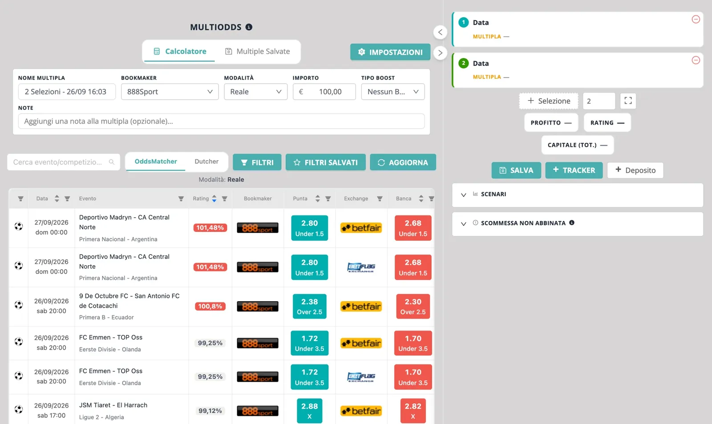Click the right arrow panel navigation icon
Screen dimensions: 712x424
440,53
